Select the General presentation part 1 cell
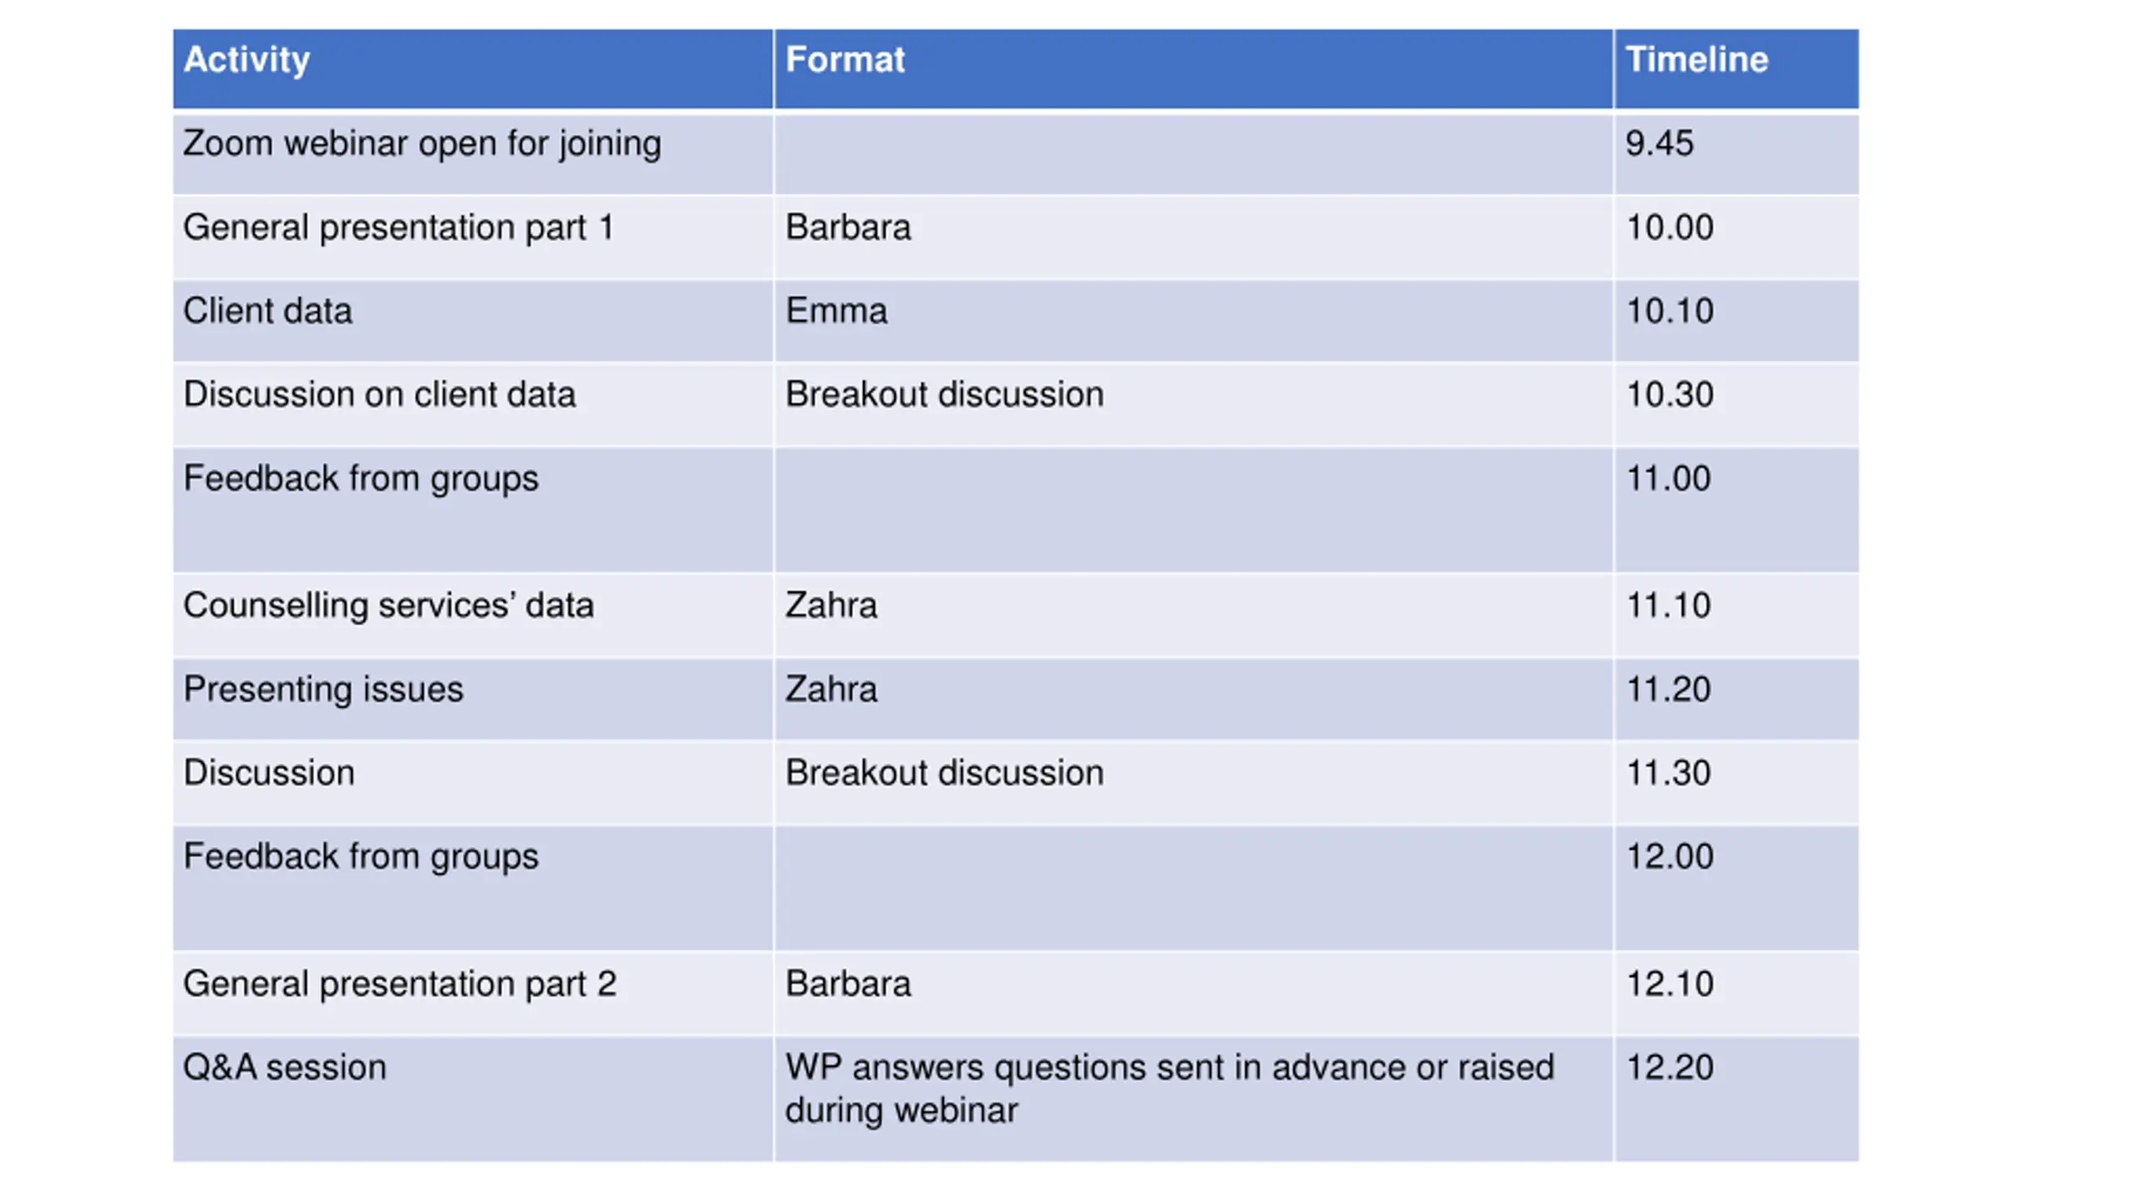 pyautogui.click(x=473, y=237)
